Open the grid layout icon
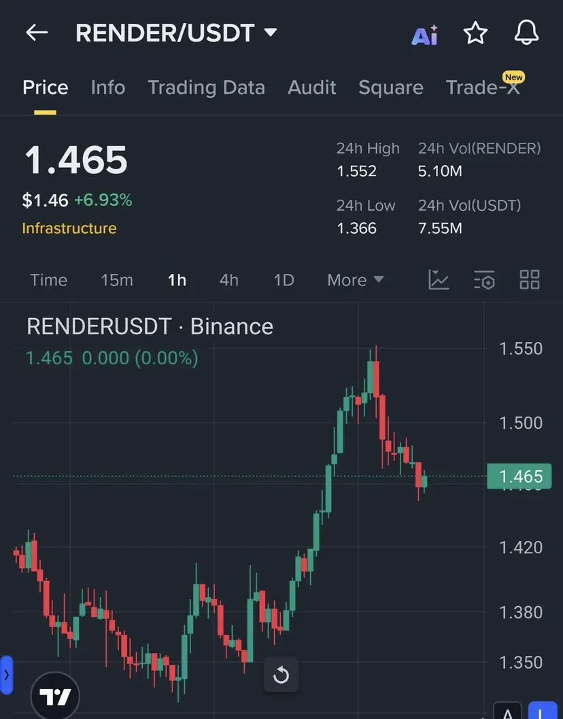 [530, 279]
